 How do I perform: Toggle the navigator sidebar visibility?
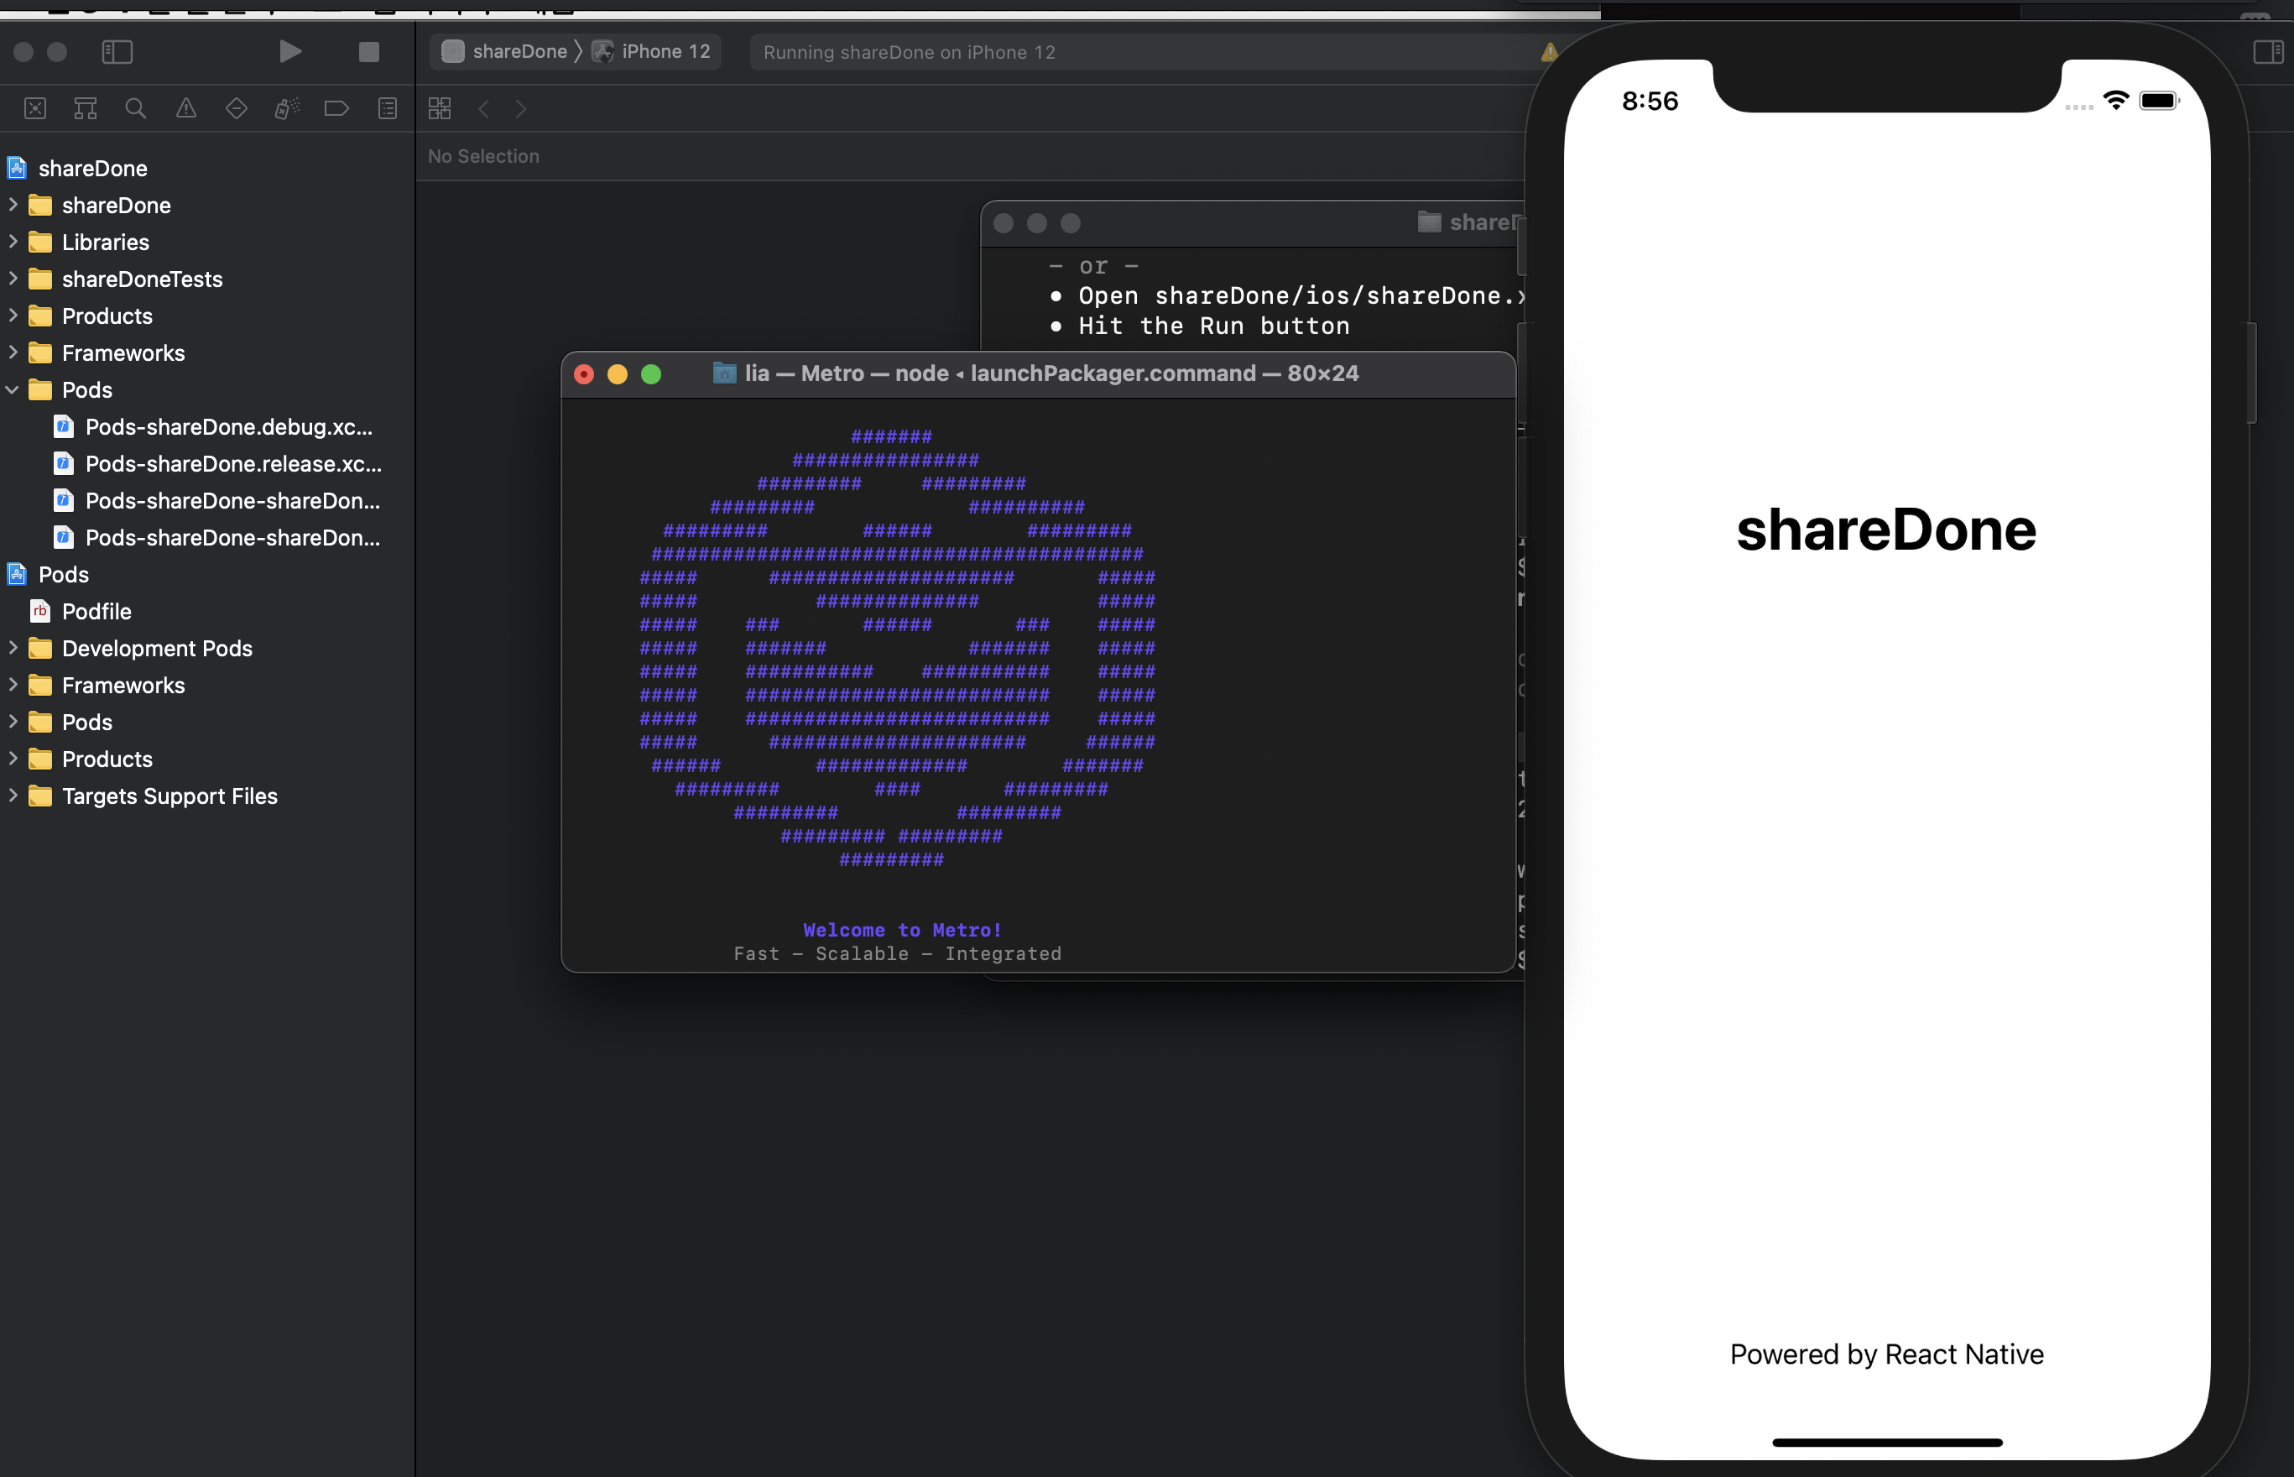coord(117,52)
